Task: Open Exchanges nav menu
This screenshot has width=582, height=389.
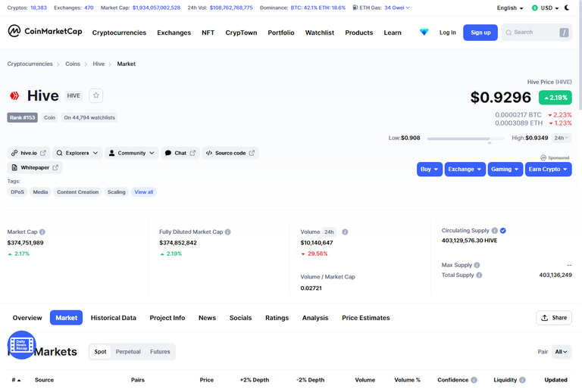Action: (x=174, y=33)
